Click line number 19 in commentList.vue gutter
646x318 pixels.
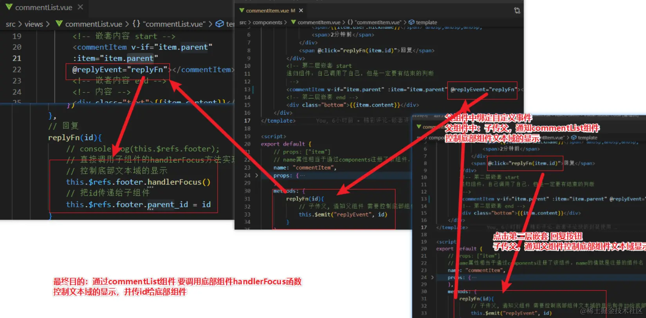pyautogui.click(x=17, y=36)
